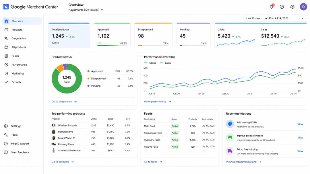The height and width of the screenshot is (174, 310).
Task: Click View for Add missing GTINs
Action: point(300,124)
